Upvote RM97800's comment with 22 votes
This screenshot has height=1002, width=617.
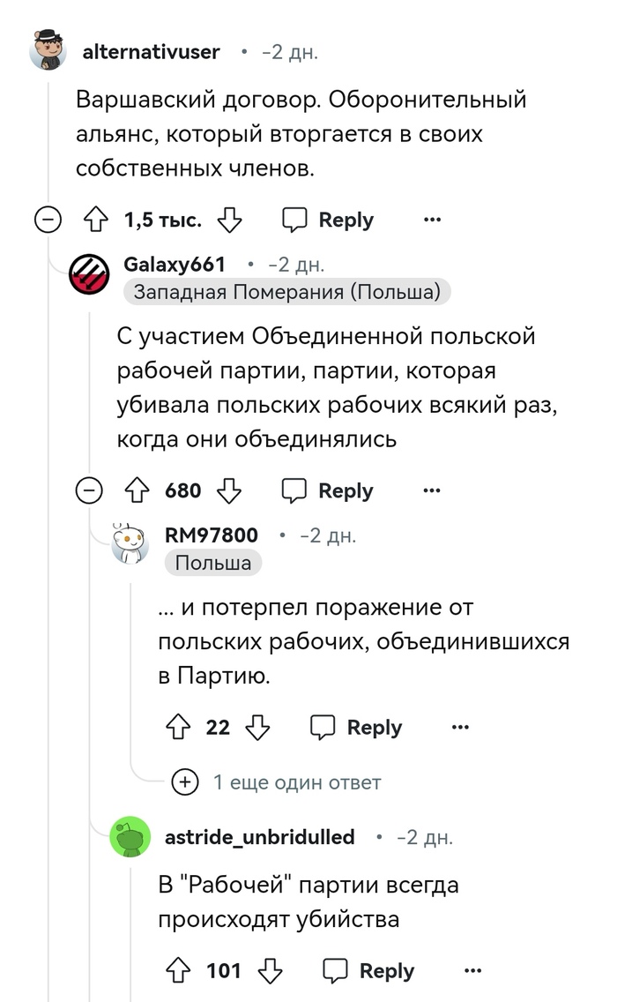pyautogui.click(x=178, y=727)
